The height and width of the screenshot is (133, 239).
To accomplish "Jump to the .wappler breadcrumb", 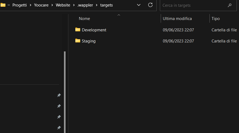I will [85, 5].
